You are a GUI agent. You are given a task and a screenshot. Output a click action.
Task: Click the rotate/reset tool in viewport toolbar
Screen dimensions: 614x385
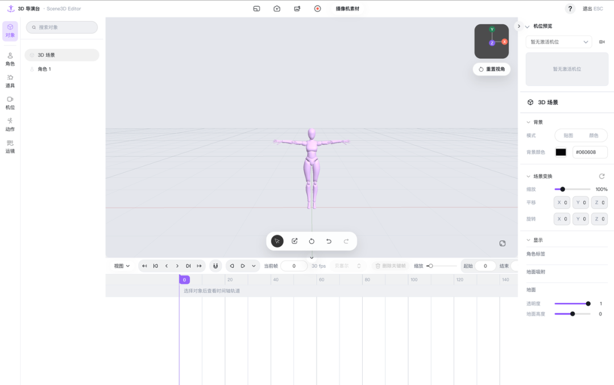click(x=312, y=241)
